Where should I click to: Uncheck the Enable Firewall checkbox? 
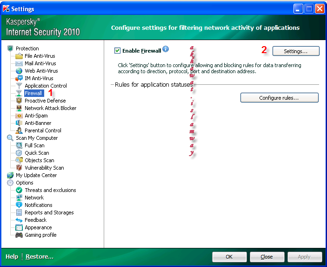coord(117,51)
